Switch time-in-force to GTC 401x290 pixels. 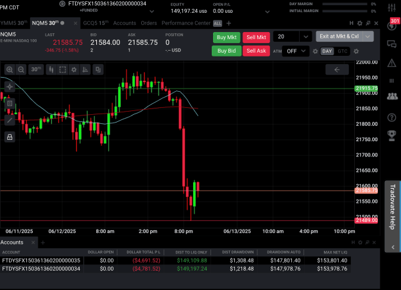coord(343,51)
